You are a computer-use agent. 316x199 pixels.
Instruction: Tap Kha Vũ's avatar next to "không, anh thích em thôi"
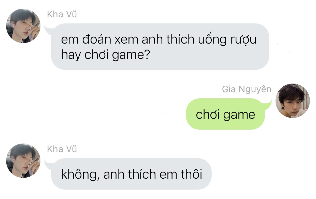pos(23,161)
